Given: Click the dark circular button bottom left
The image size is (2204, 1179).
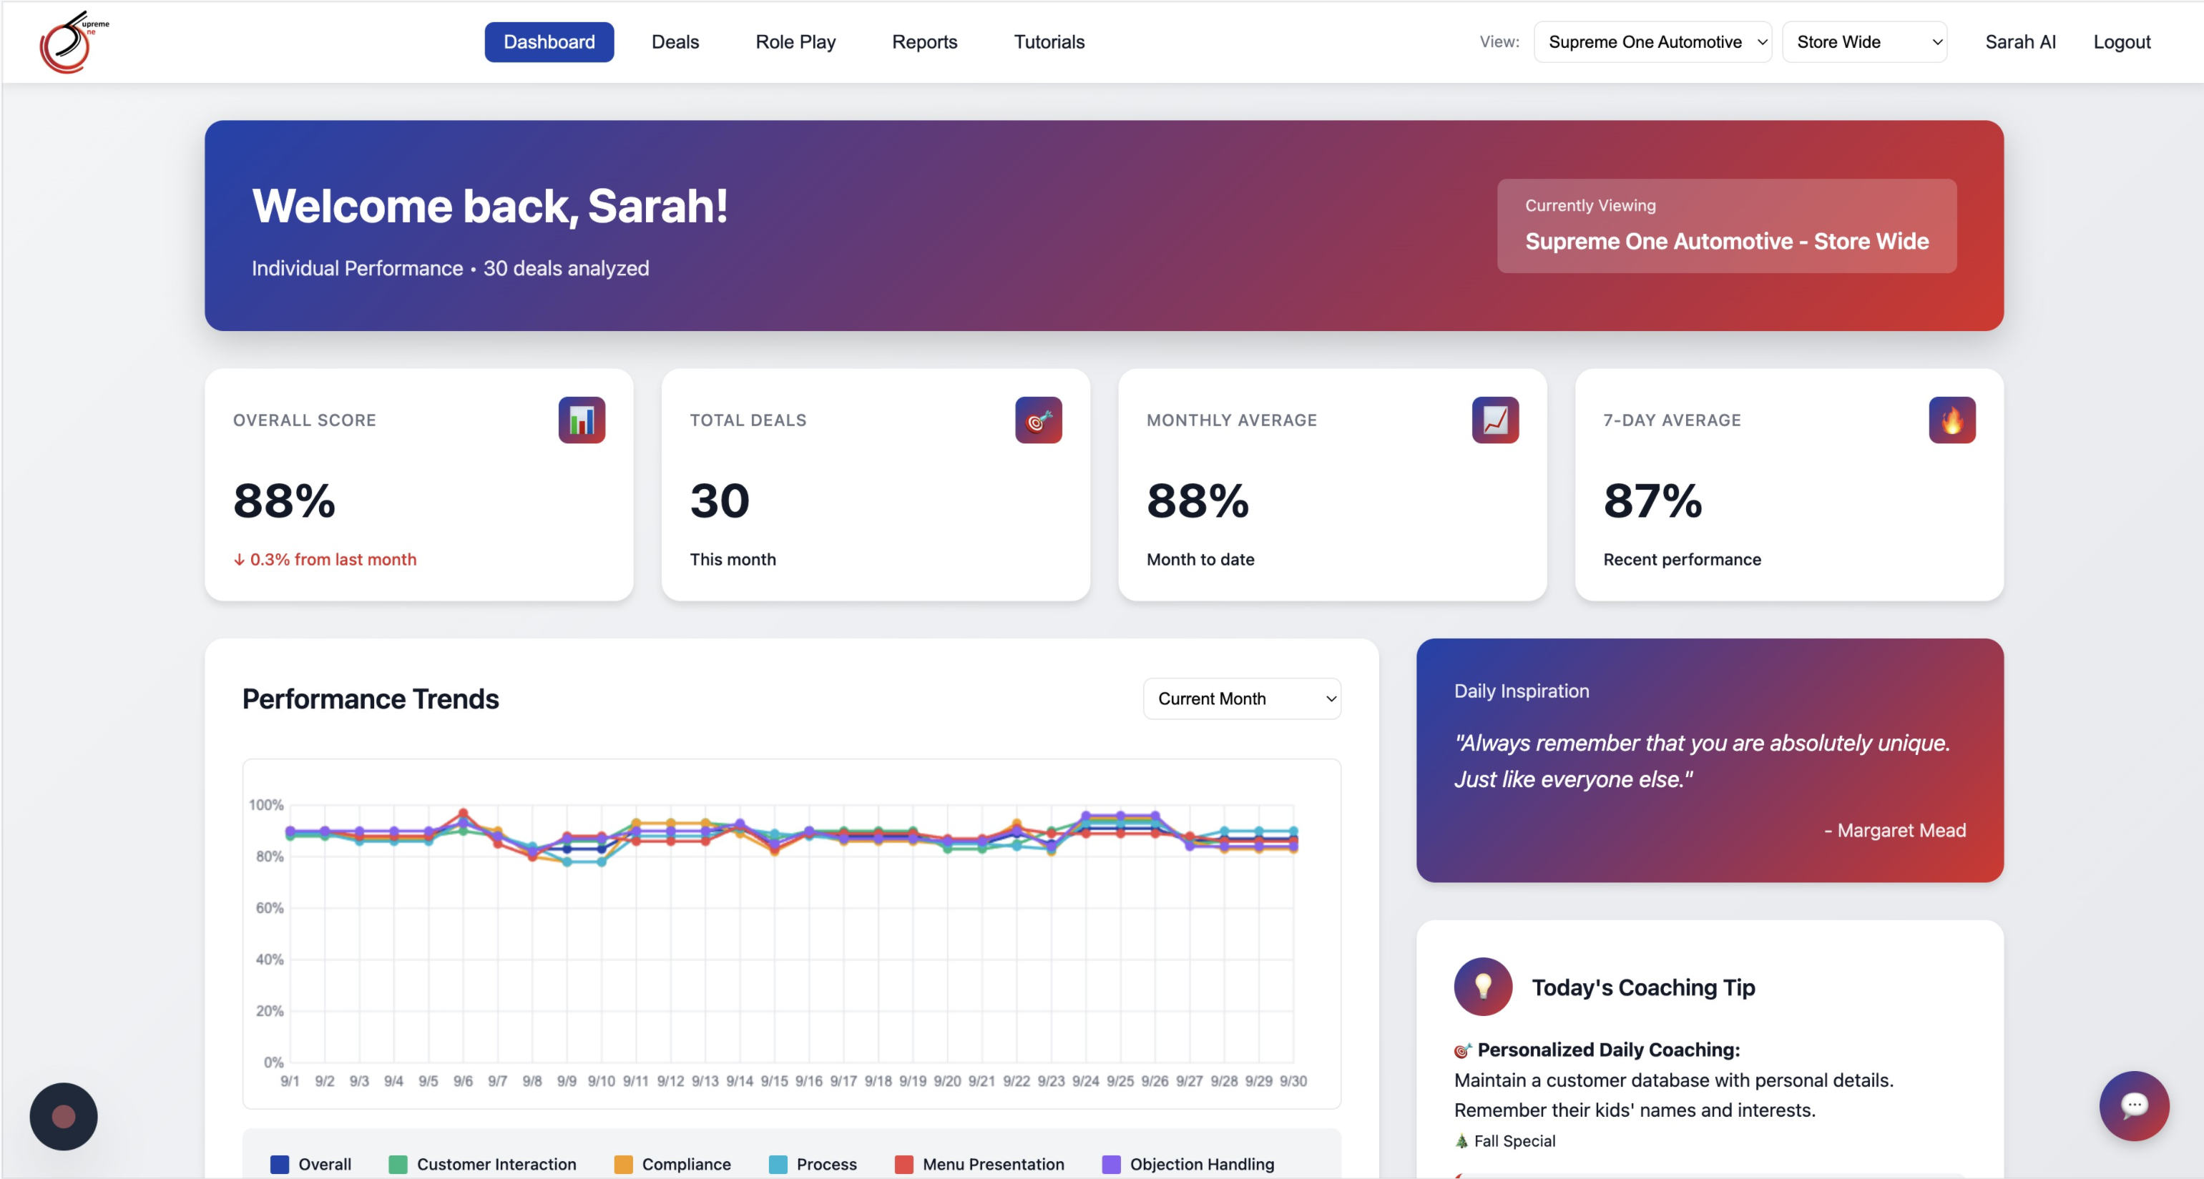Looking at the screenshot, I should (62, 1116).
